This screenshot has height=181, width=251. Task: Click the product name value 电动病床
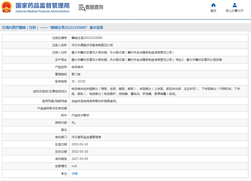tap(77, 67)
